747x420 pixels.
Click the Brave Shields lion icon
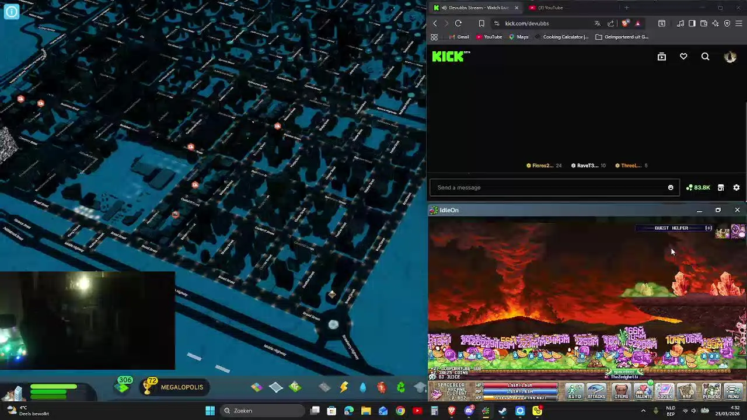tap(625, 23)
